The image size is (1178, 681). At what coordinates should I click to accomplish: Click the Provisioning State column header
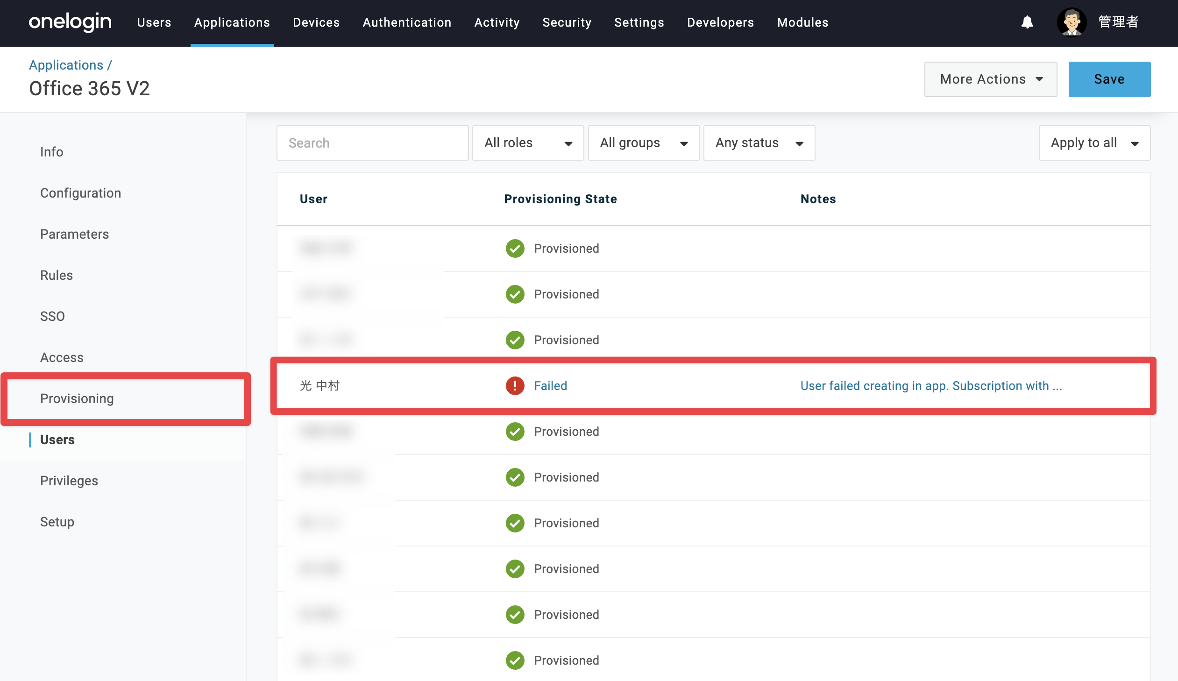[560, 199]
